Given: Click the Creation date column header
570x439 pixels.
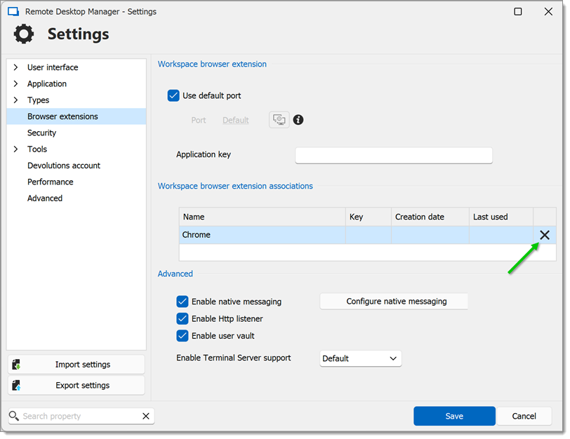Looking at the screenshot, I should 430,217.
